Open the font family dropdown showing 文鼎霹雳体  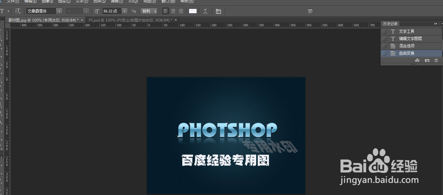point(59,11)
